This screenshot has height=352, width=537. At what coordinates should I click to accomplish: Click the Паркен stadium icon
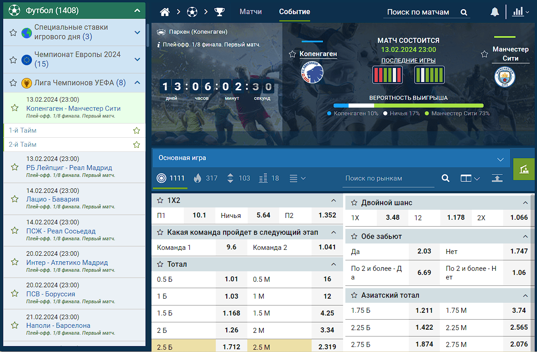point(161,32)
